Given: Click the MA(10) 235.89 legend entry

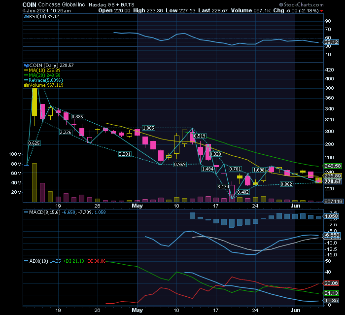Looking at the screenshot, I should point(42,70).
